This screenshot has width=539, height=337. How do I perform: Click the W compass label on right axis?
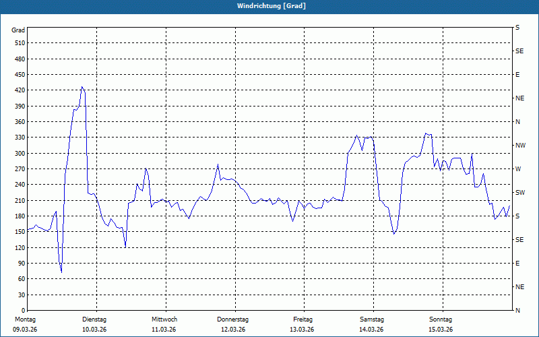[517, 169]
